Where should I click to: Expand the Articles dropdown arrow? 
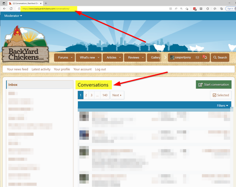tap(120, 58)
